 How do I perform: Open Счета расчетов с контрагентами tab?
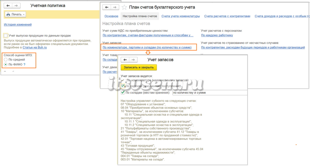227,16
